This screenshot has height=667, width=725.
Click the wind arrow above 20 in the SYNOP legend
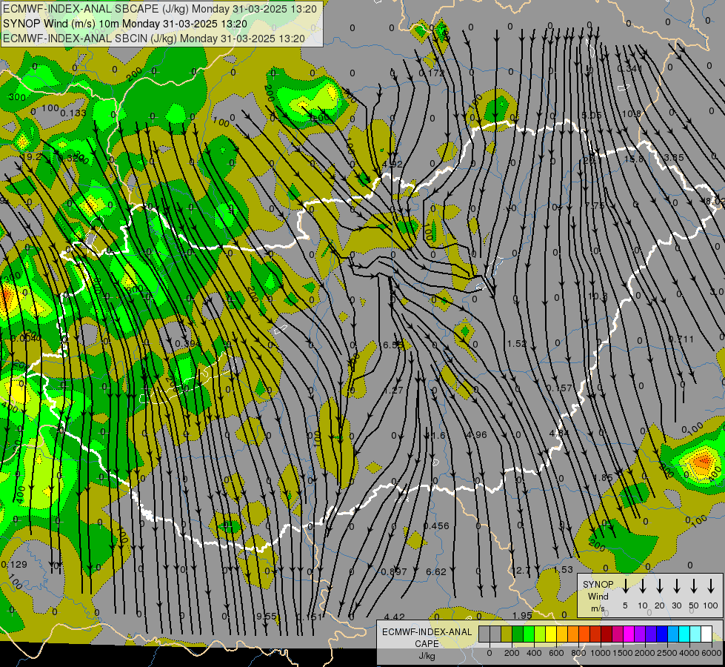click(660, 585)
